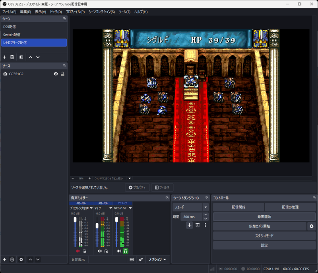Open preview scaling dropdown arrow

point(130,178)
